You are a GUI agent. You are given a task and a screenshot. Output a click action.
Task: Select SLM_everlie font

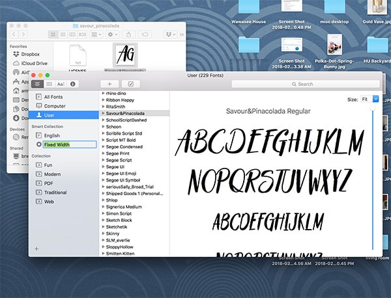[134, 240]
